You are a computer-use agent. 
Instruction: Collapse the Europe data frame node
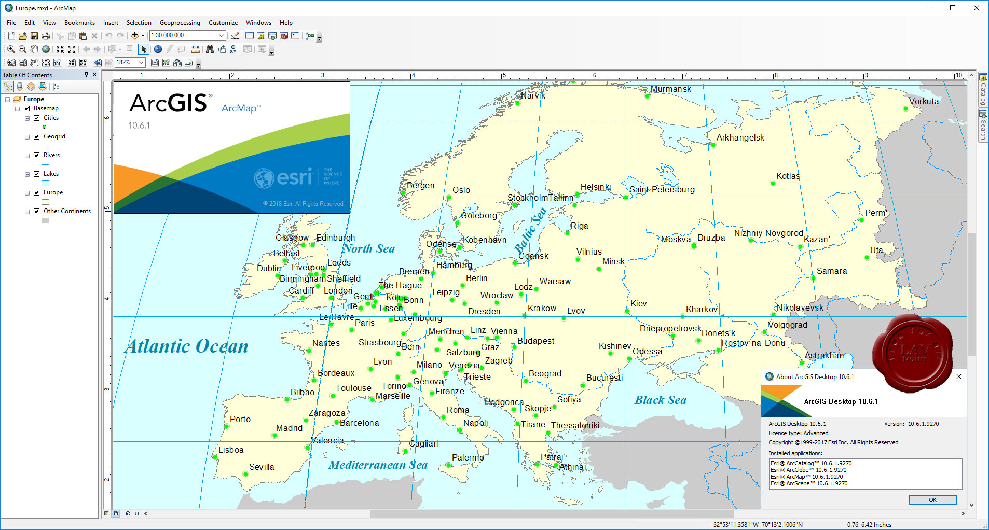7,99
